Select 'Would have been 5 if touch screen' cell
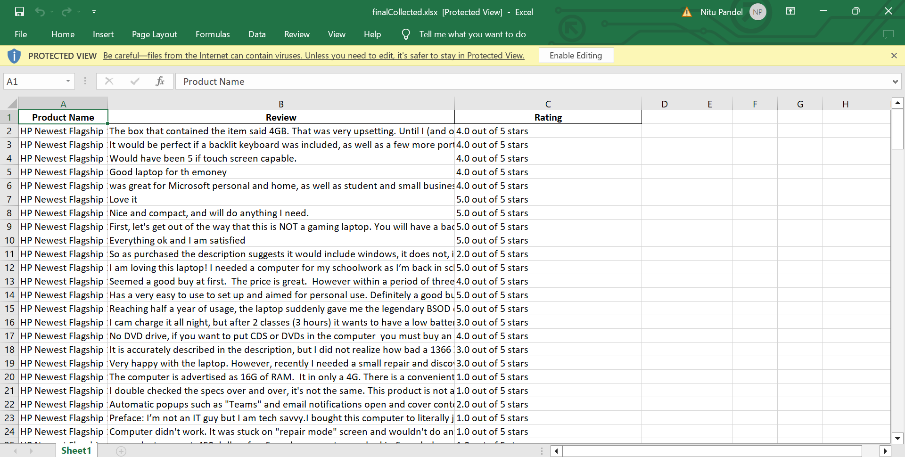Screen dimensions: 905x457 [x=281, y=158]
